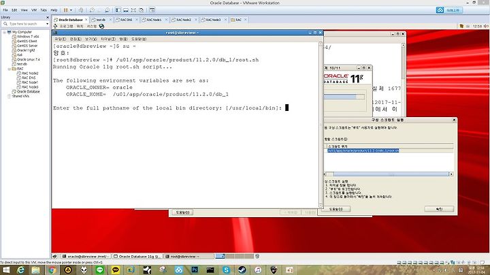Close the Library panel

tap(48, 17)
